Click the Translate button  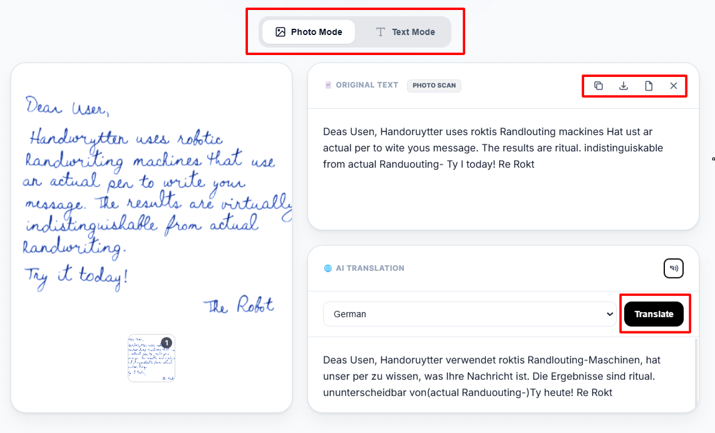[654, 314]
